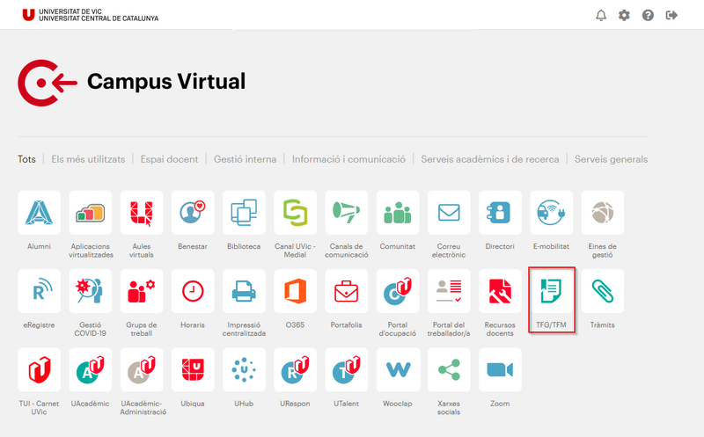Switch to Informació i comunicació tab
Image resolution: width=704 pixels, height=437 pixels.
[348, 159]
